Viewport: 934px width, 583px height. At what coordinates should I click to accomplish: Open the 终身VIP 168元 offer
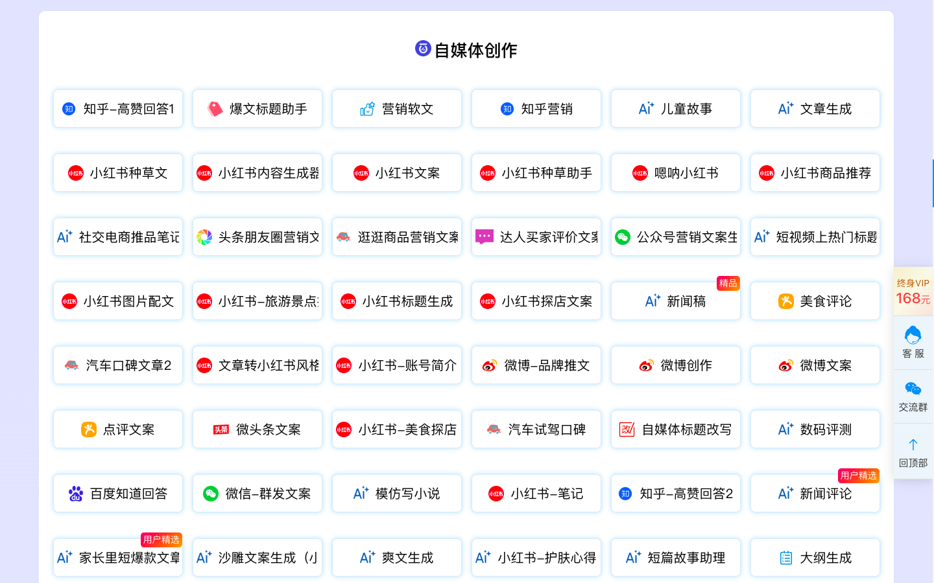pos(913,291)
